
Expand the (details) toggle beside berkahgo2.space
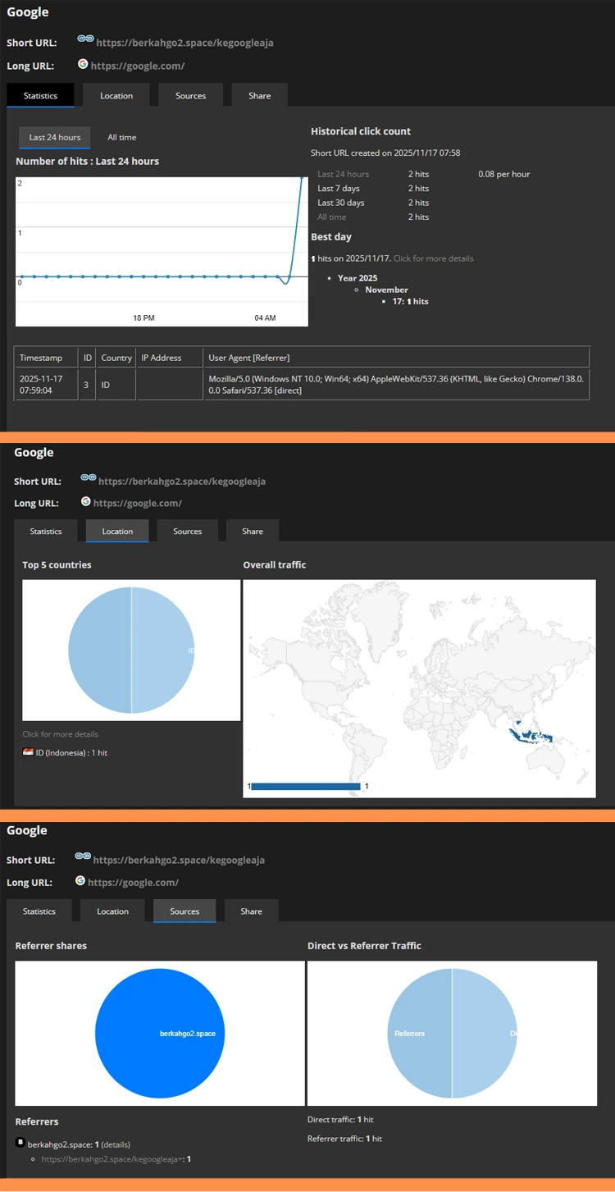click(x=116, y=1144)
